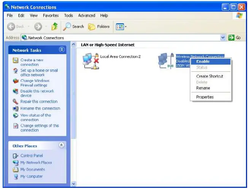Click View status of this connection link
This screenshot has width=249, height=189.
(36, 118)
